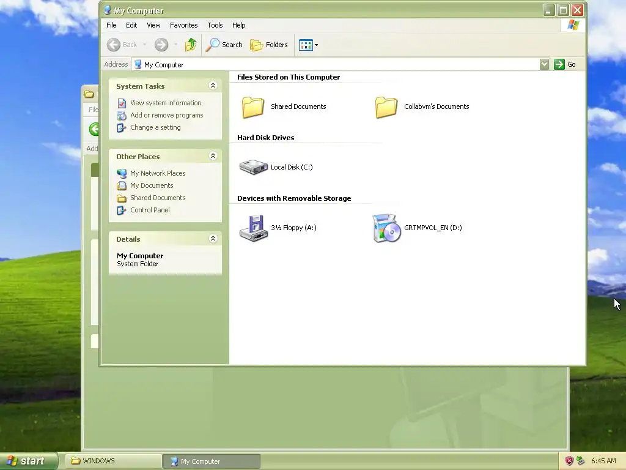Image resolution: width=626 pixels, height=470 pixels.
Task: Go up one folder level icon
Action: pyautogui.click(x=191, y=45)
